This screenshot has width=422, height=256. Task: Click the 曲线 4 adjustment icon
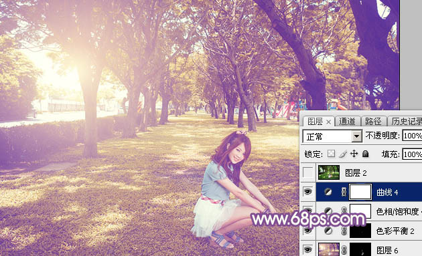click(x=328, y=192)
